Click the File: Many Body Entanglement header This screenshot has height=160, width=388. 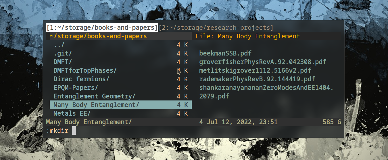[x=247, y=36]
